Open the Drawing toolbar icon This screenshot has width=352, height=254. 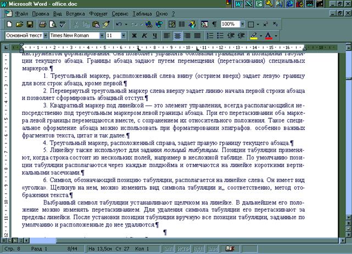(x=192, y=24)
